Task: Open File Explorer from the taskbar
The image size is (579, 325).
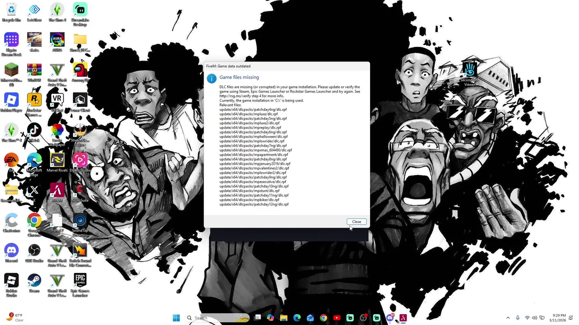Action: pos(284,318)
